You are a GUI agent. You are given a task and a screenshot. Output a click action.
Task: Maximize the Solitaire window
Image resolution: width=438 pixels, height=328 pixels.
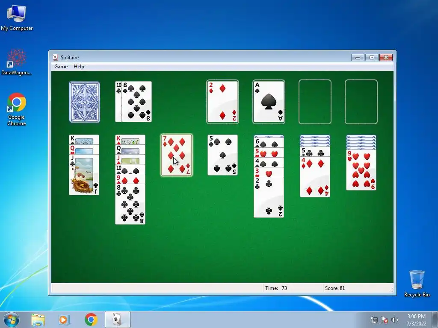(x=372, y=58)
